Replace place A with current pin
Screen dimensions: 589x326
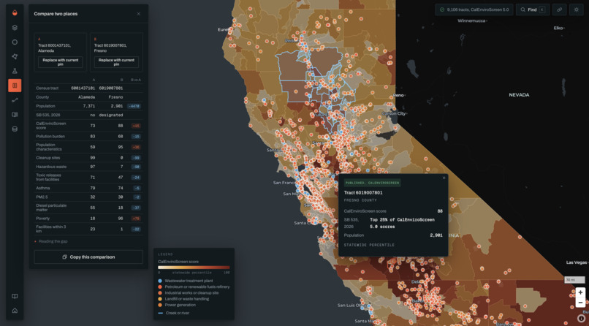point(61,62)
